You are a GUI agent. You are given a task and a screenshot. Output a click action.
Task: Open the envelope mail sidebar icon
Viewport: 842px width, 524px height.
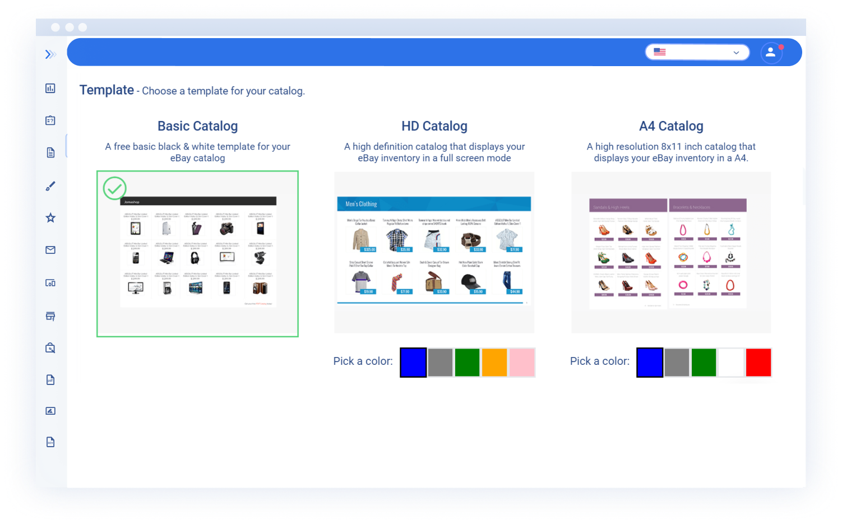point(50,250)
